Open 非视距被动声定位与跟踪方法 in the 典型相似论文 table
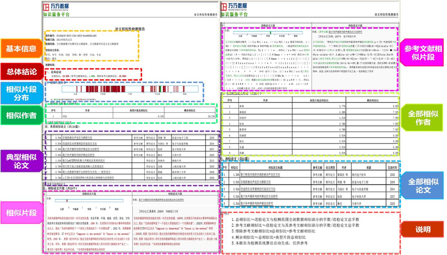 [x=78, y=138]
